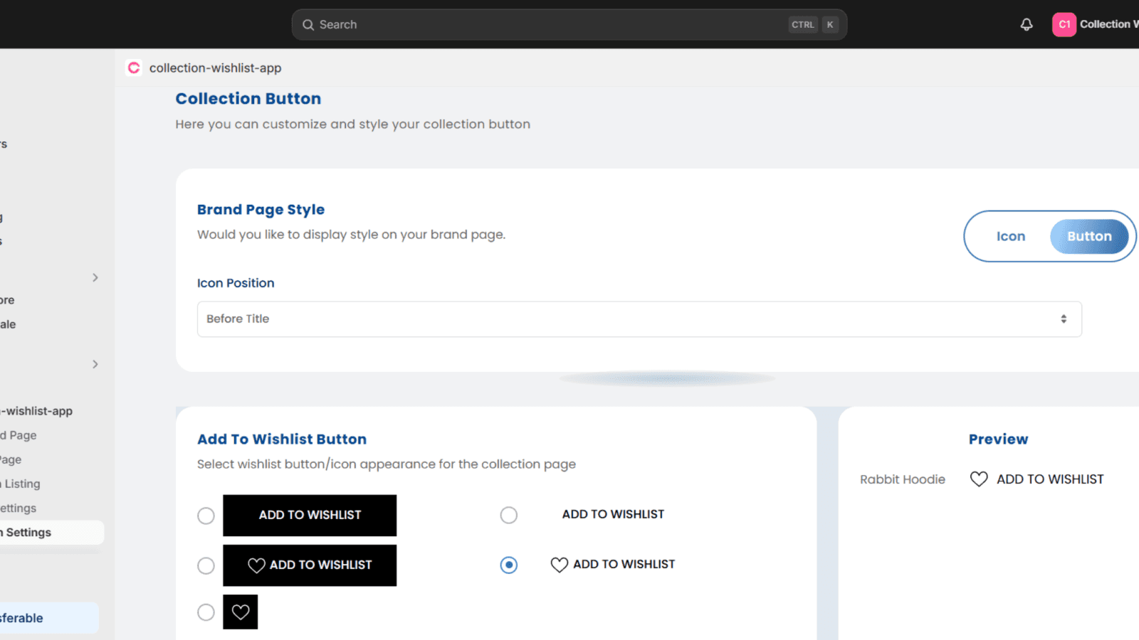Expand the lower sidebar chevron arrow
The image size is (1139, 640).
pyautogui.click(x=95, y=364)
